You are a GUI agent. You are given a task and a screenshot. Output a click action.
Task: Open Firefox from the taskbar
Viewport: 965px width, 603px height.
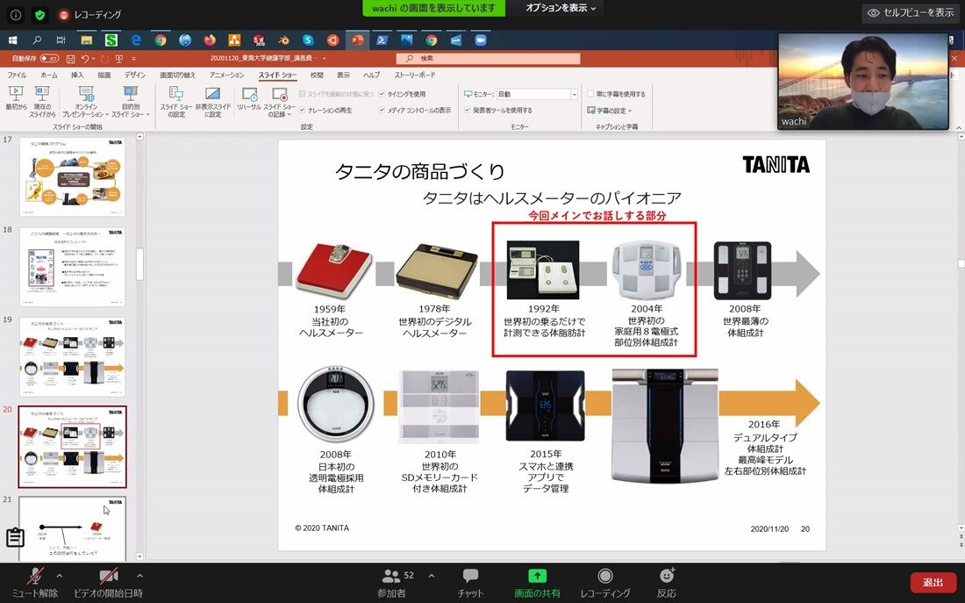(x=210, y=40)
